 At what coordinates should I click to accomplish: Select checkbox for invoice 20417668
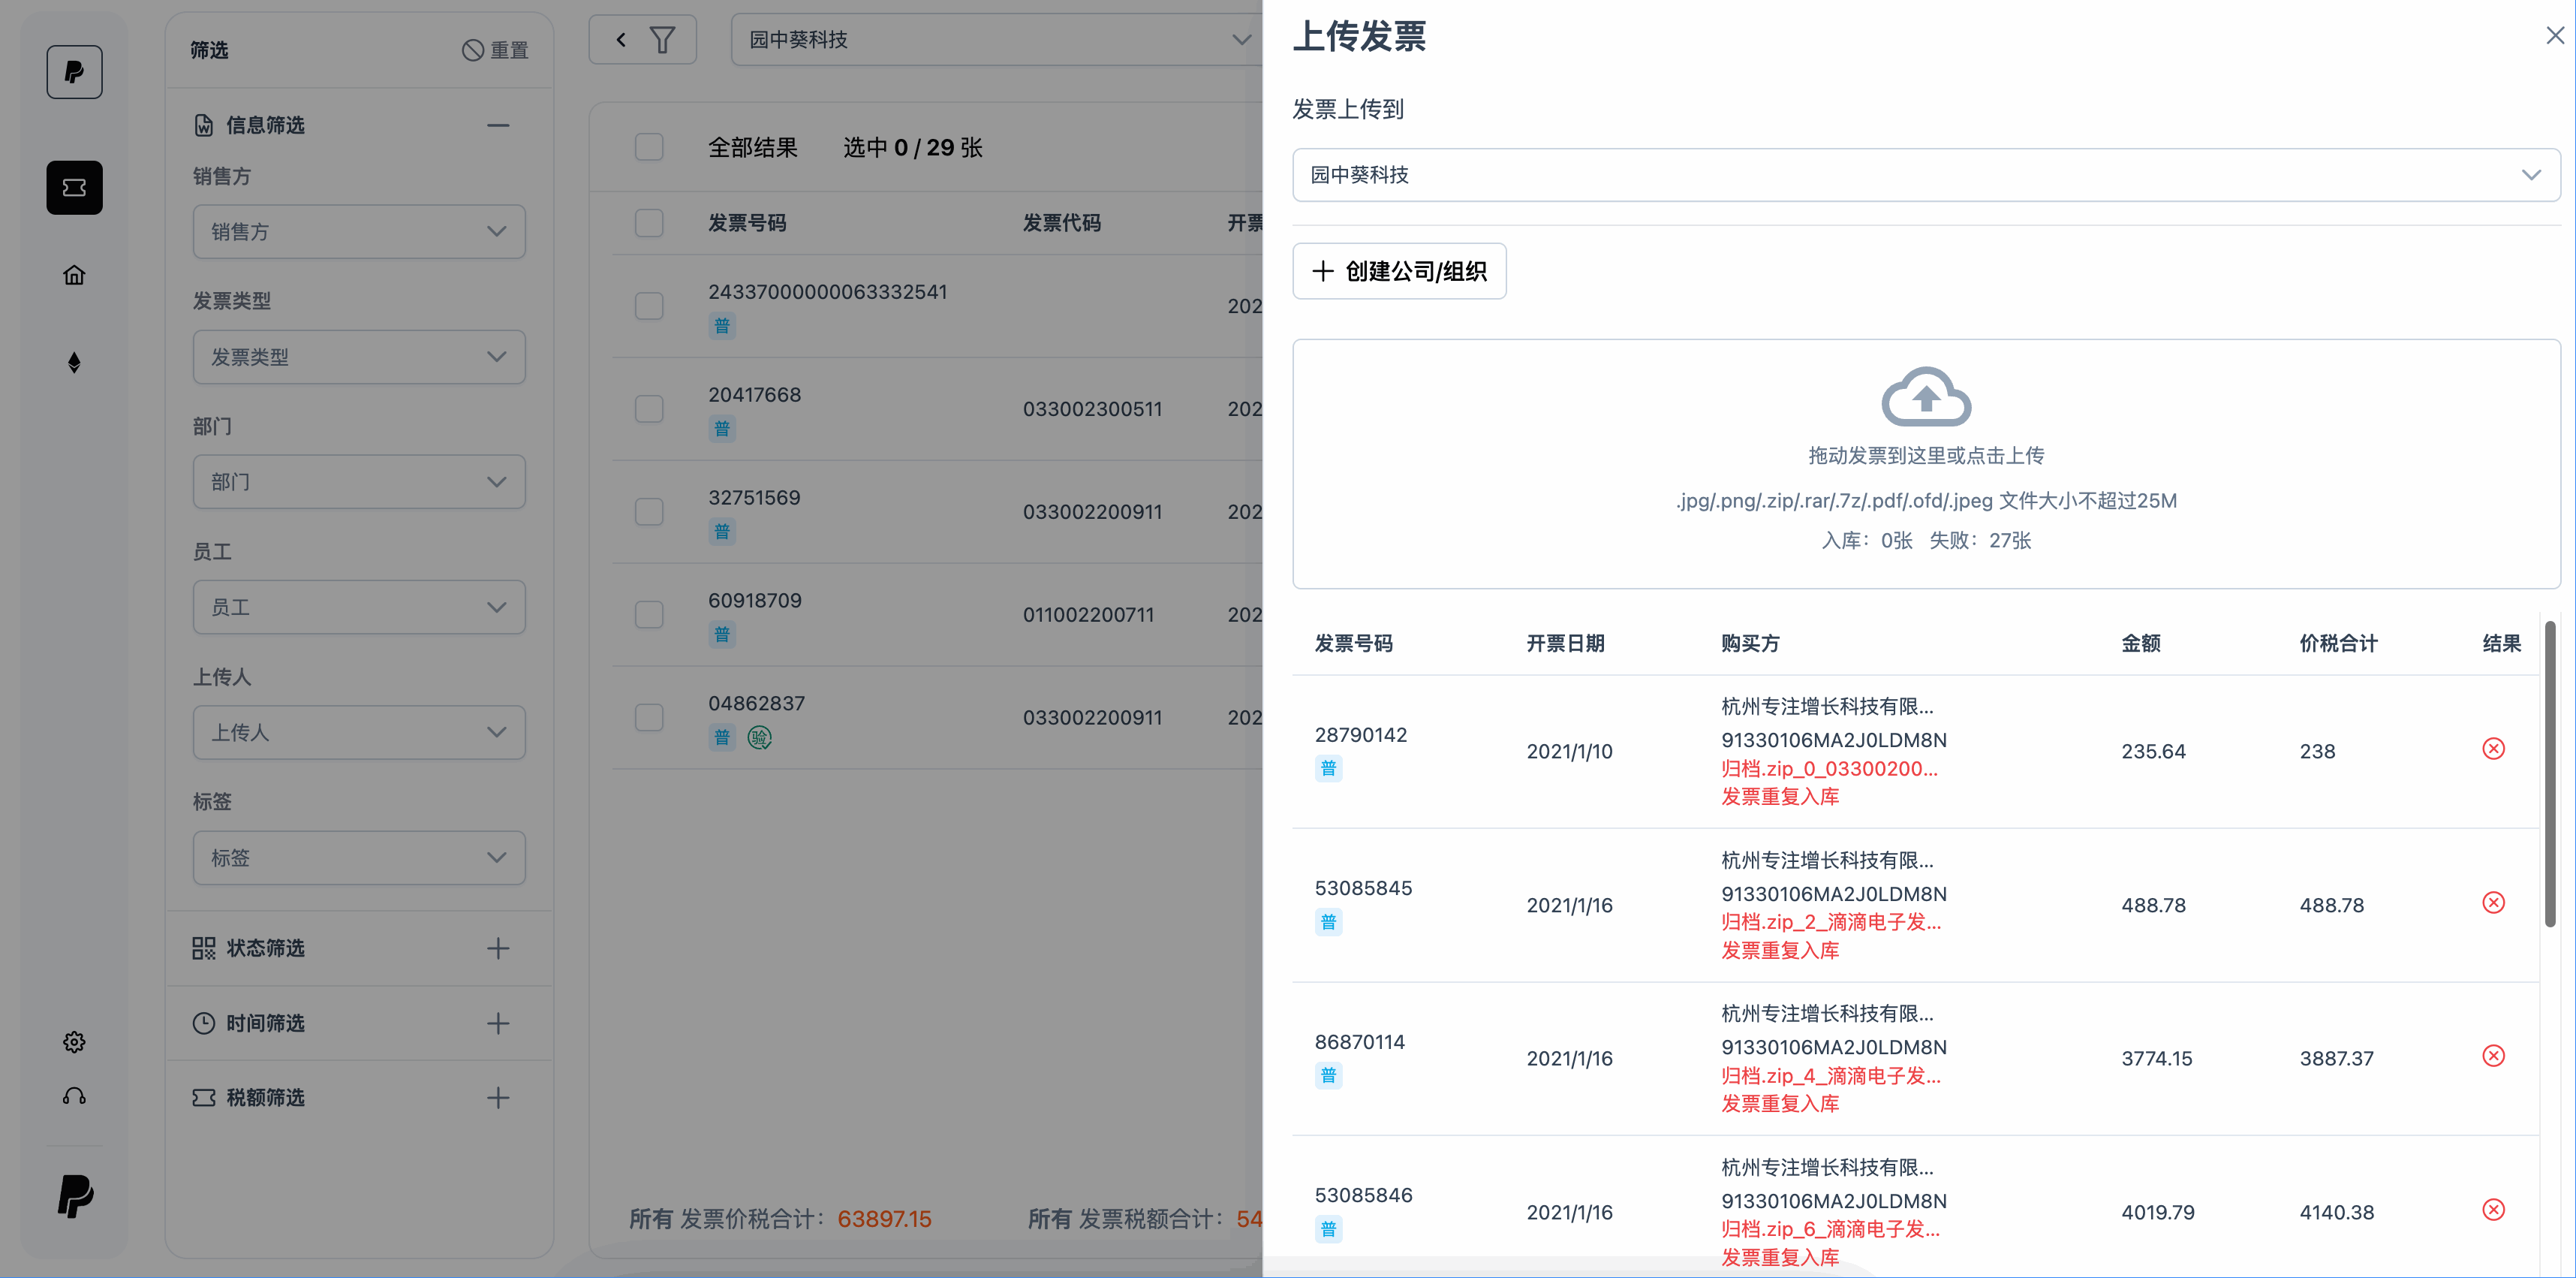pos(649,408)
